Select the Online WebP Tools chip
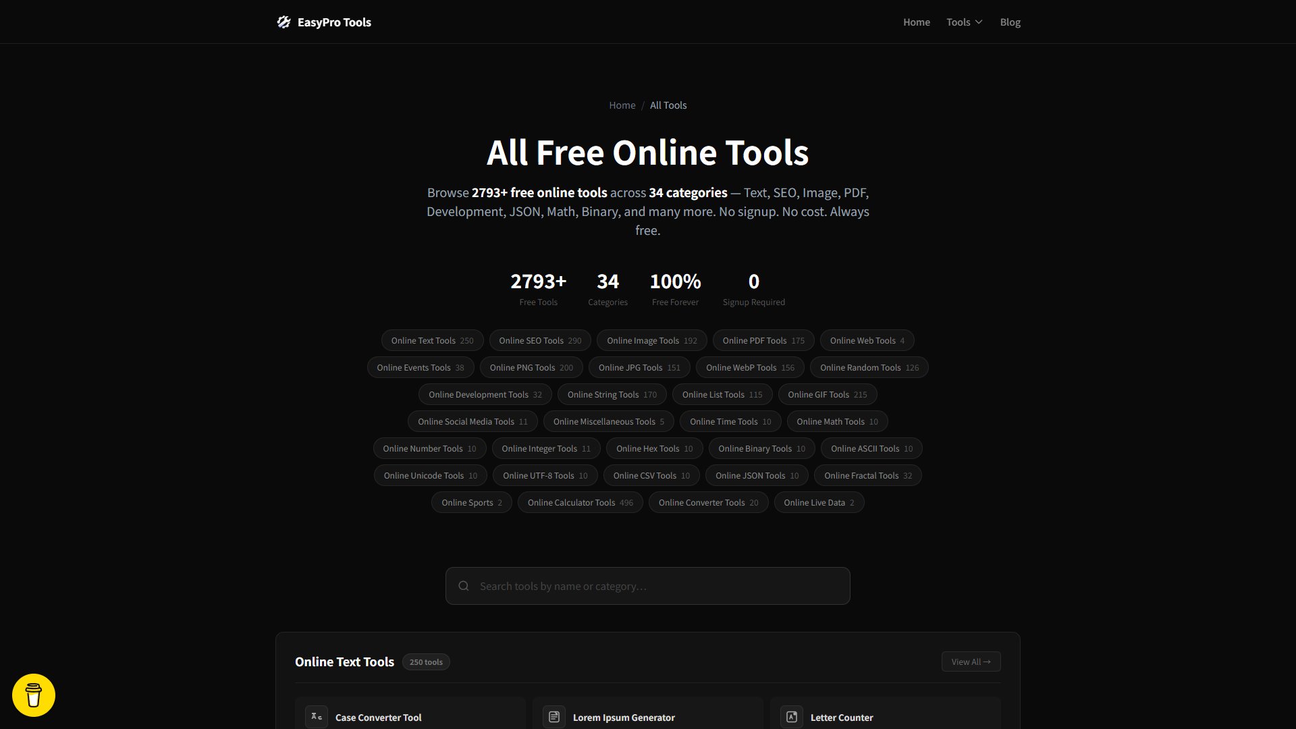The image size is (1296, 729). click(750, 367)
